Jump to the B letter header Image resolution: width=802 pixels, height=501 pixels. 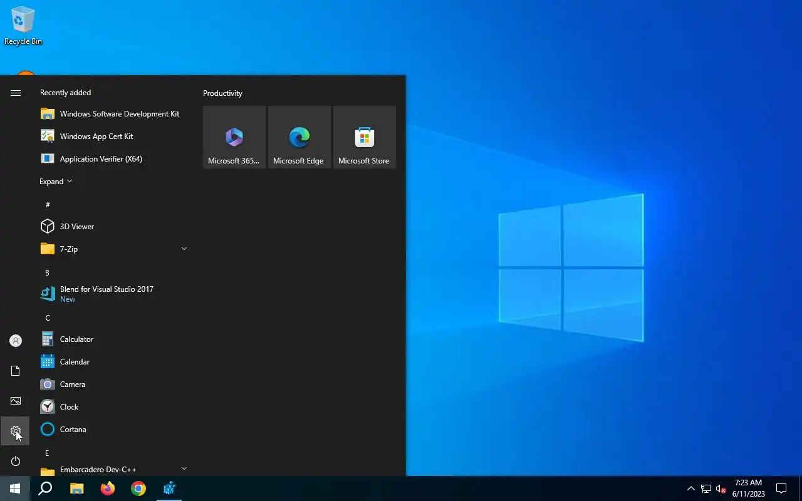(x=47, y=272)
